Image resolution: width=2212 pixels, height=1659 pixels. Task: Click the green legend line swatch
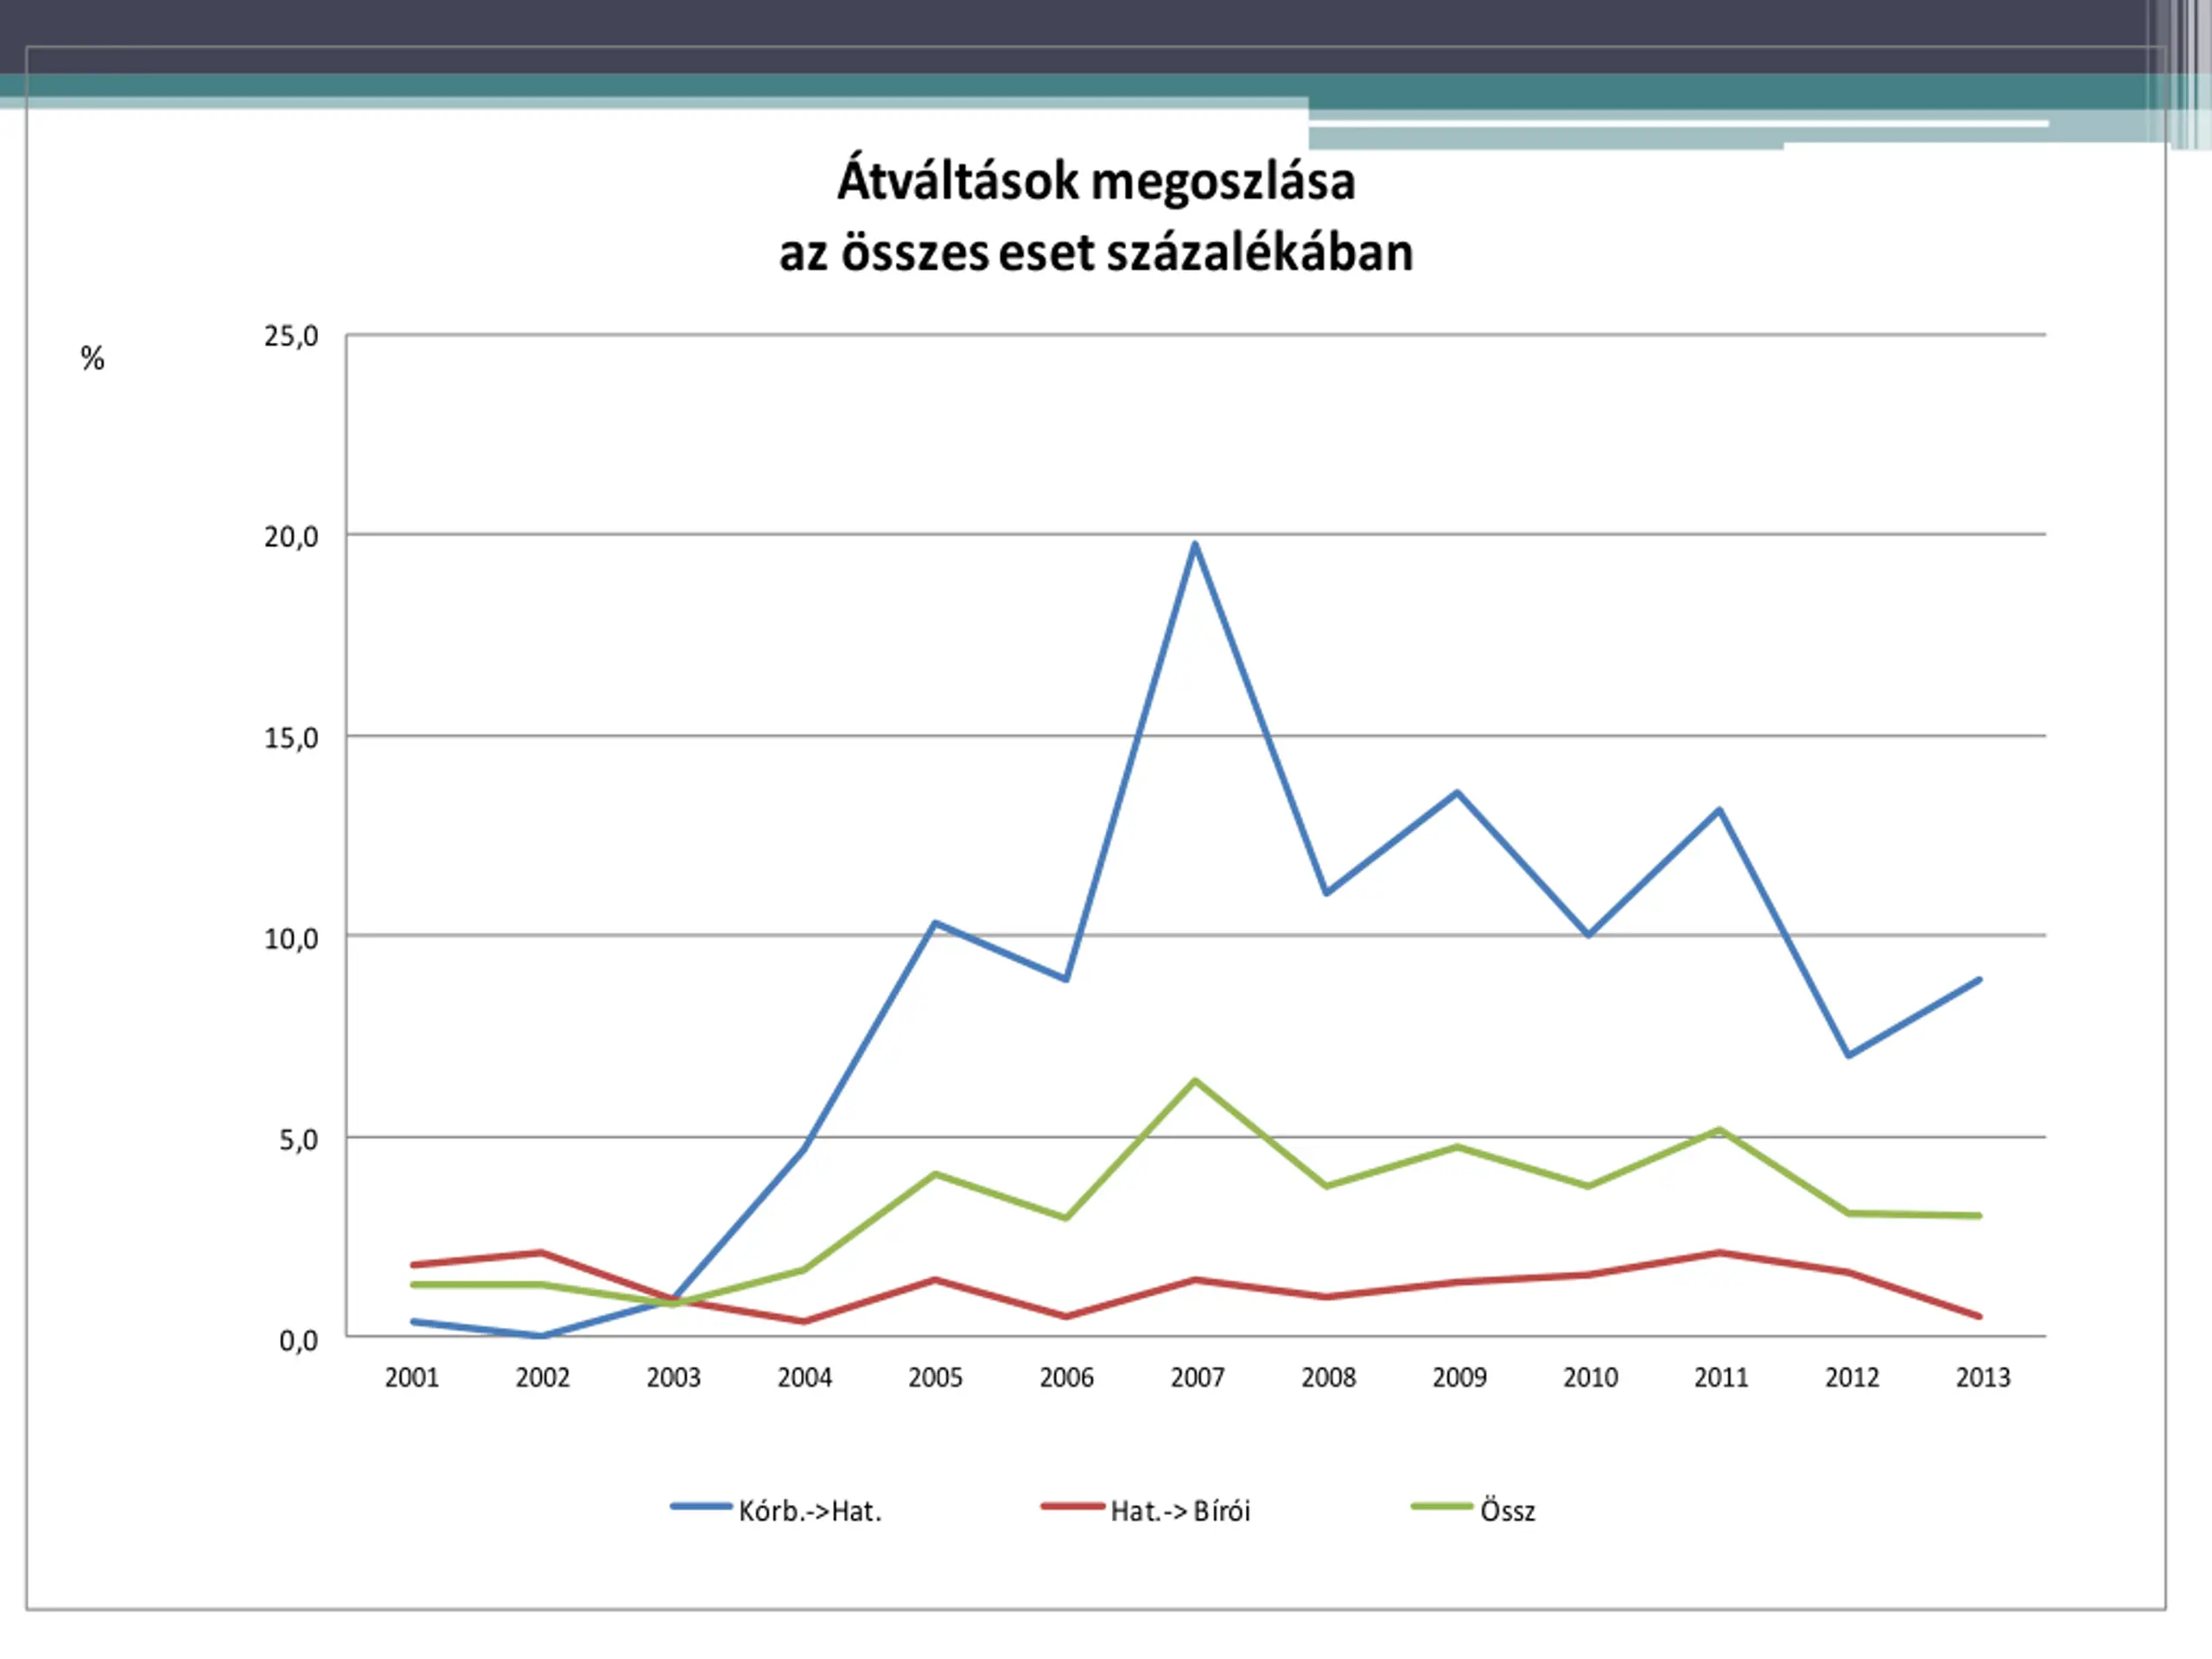click(1442, 1506)
